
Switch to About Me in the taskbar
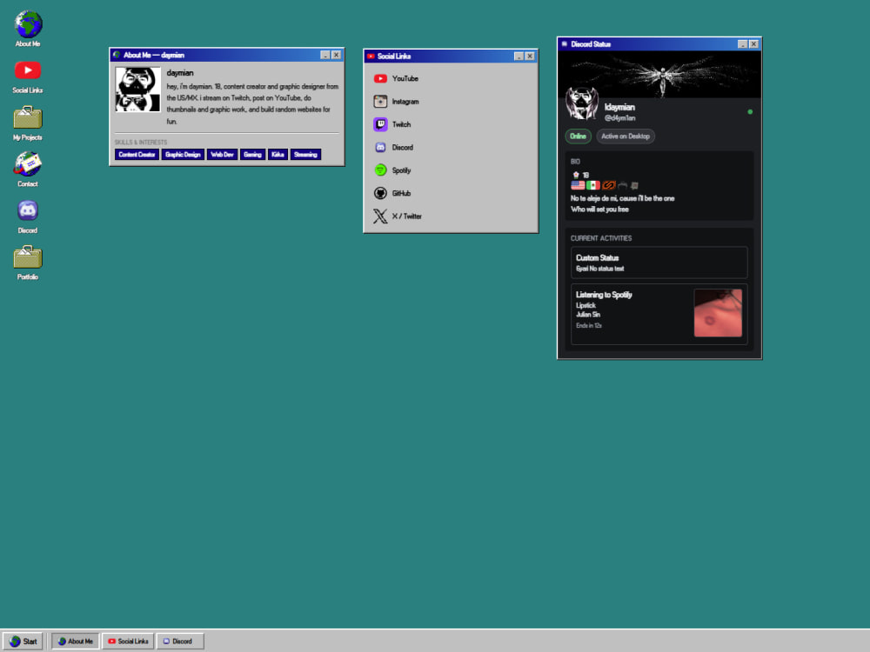pos(76,642)
